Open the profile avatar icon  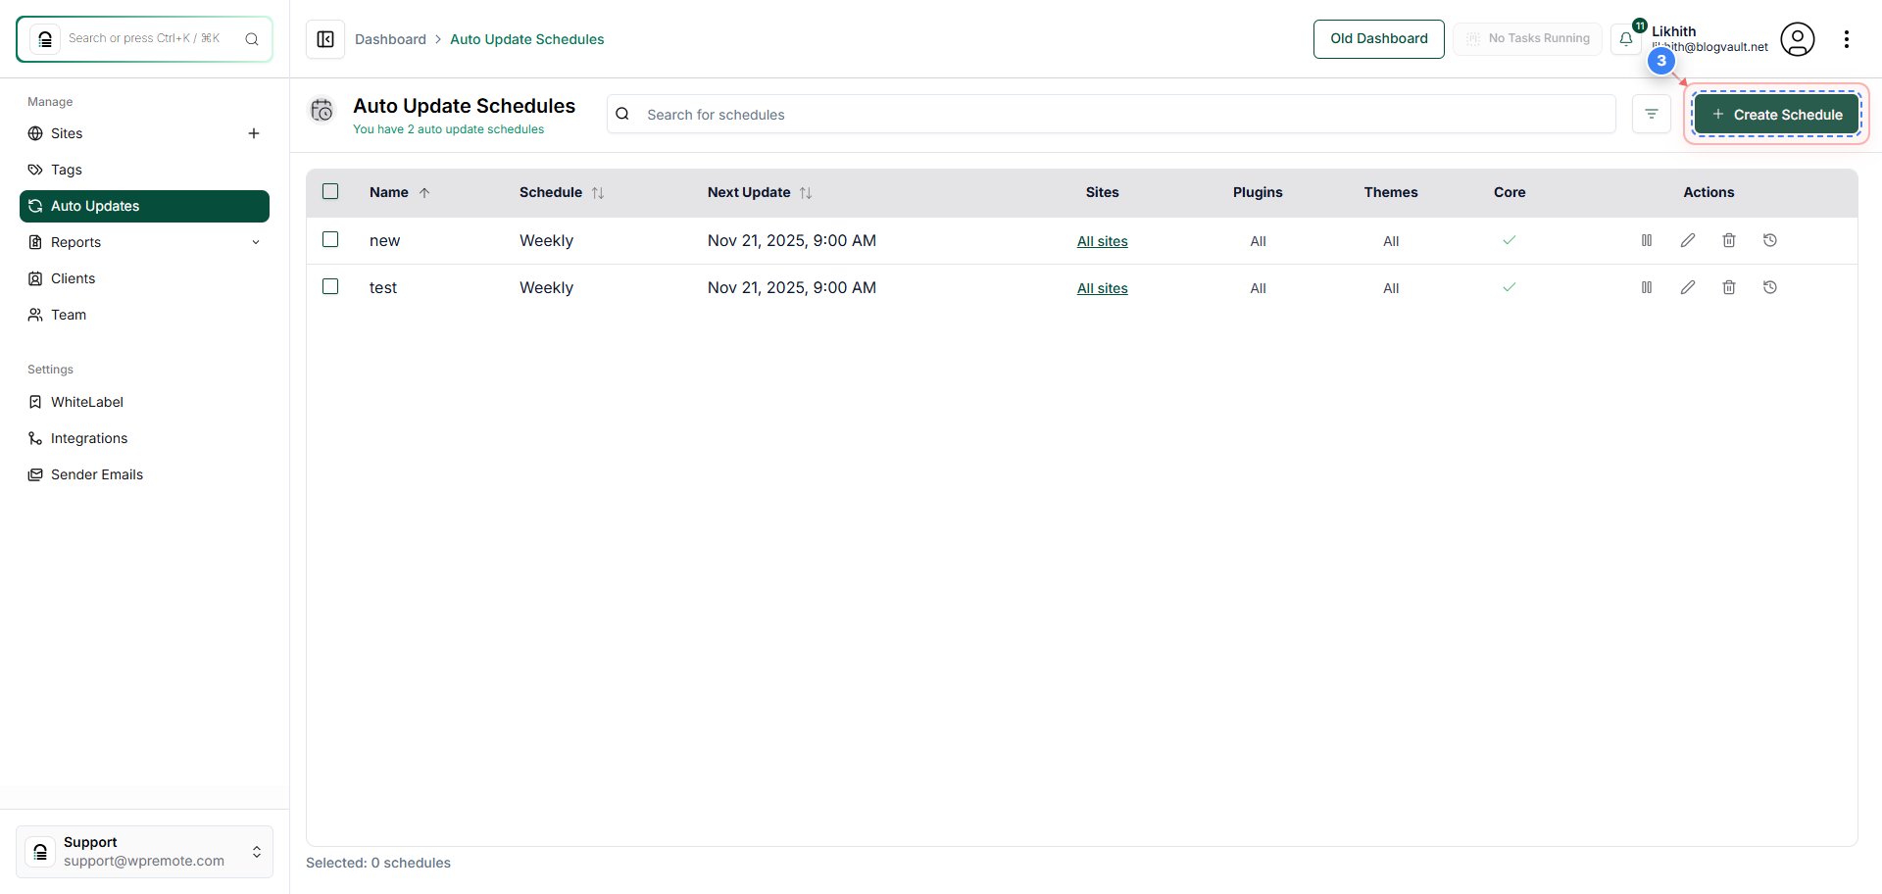1798,39
